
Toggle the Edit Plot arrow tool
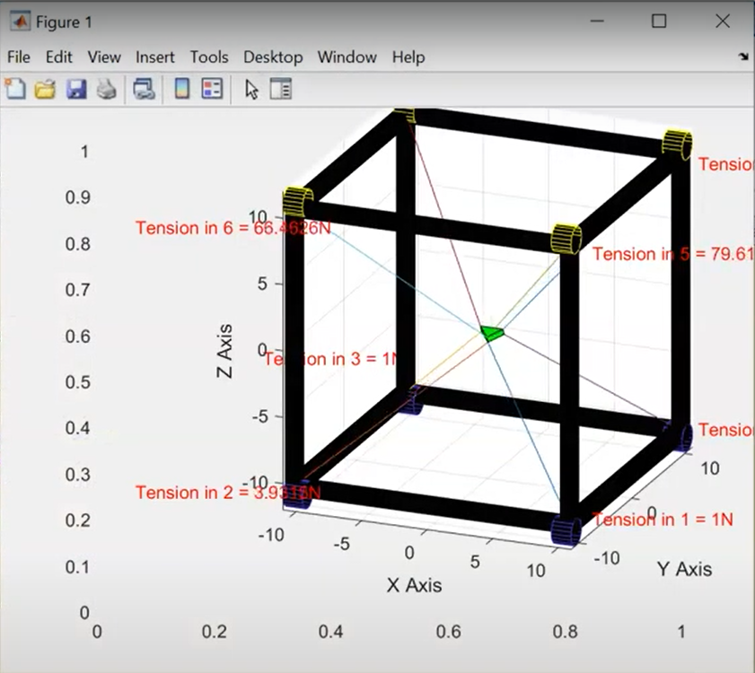pos(251,90)
